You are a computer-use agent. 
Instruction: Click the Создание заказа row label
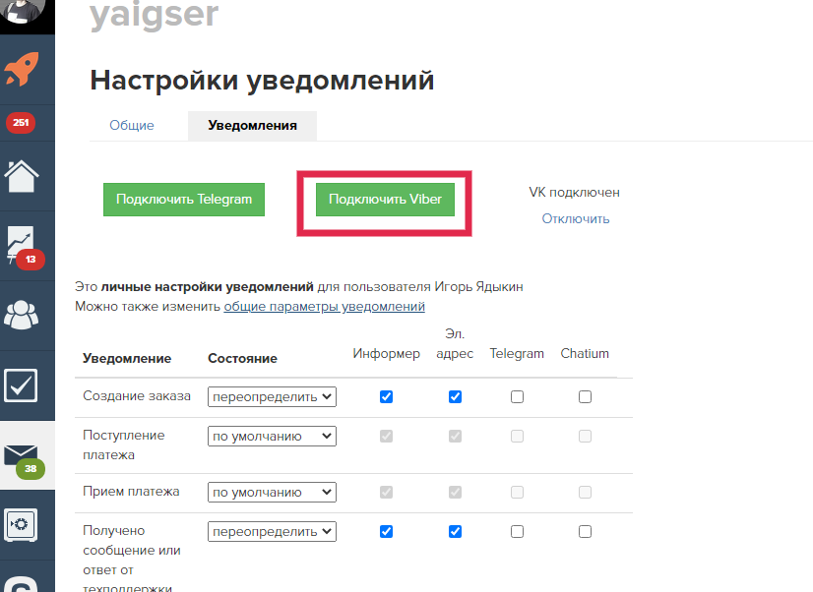pyautogui.click(x=137, y=395)
